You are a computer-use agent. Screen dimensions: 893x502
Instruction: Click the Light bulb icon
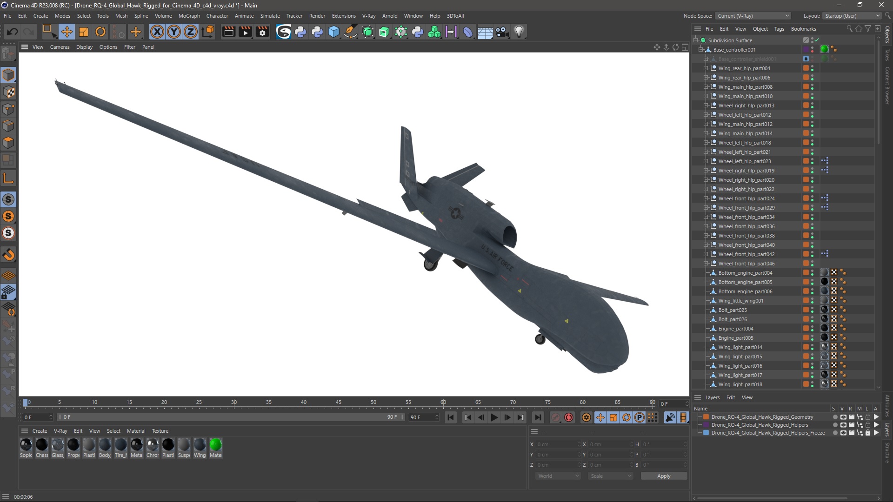(x=519, y=32)
